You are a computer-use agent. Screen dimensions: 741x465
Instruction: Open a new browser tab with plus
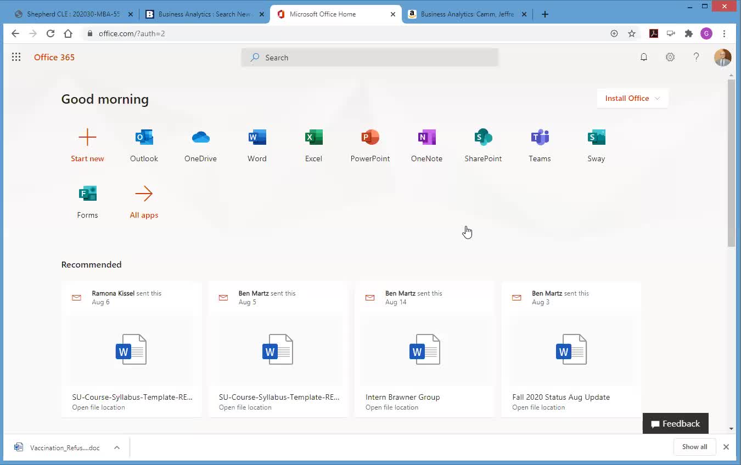[x=544, y=14]
